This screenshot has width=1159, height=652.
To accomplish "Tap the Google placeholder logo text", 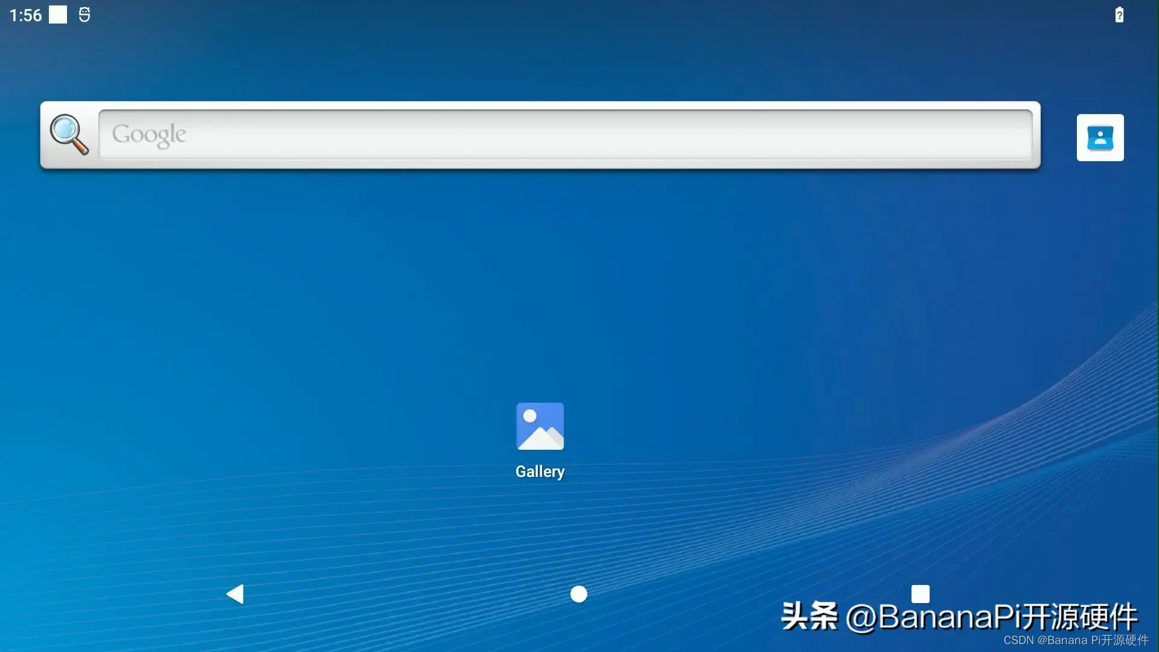I will [149, 135].
